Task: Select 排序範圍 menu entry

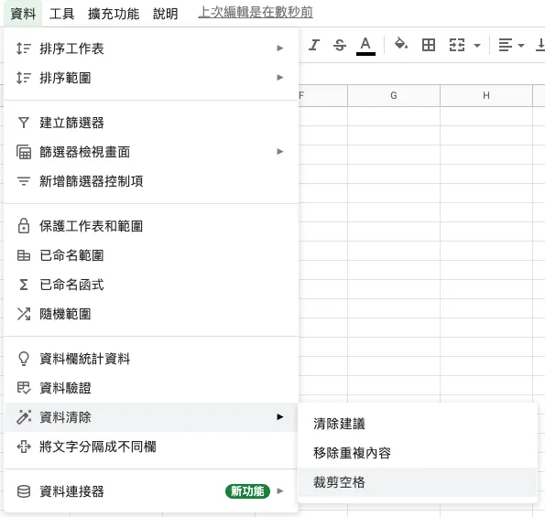Action: pyautogui.click(x=151, y=78)
